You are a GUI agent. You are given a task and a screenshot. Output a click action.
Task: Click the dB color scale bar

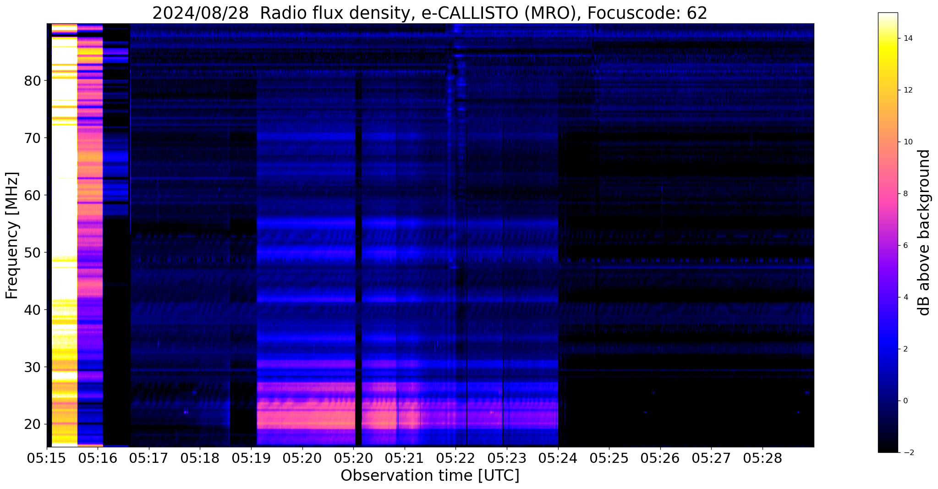click(888, 232)
